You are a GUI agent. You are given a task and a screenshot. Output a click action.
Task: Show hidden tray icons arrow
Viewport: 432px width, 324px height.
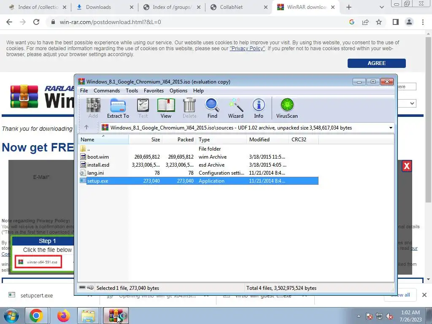point(359,316)
